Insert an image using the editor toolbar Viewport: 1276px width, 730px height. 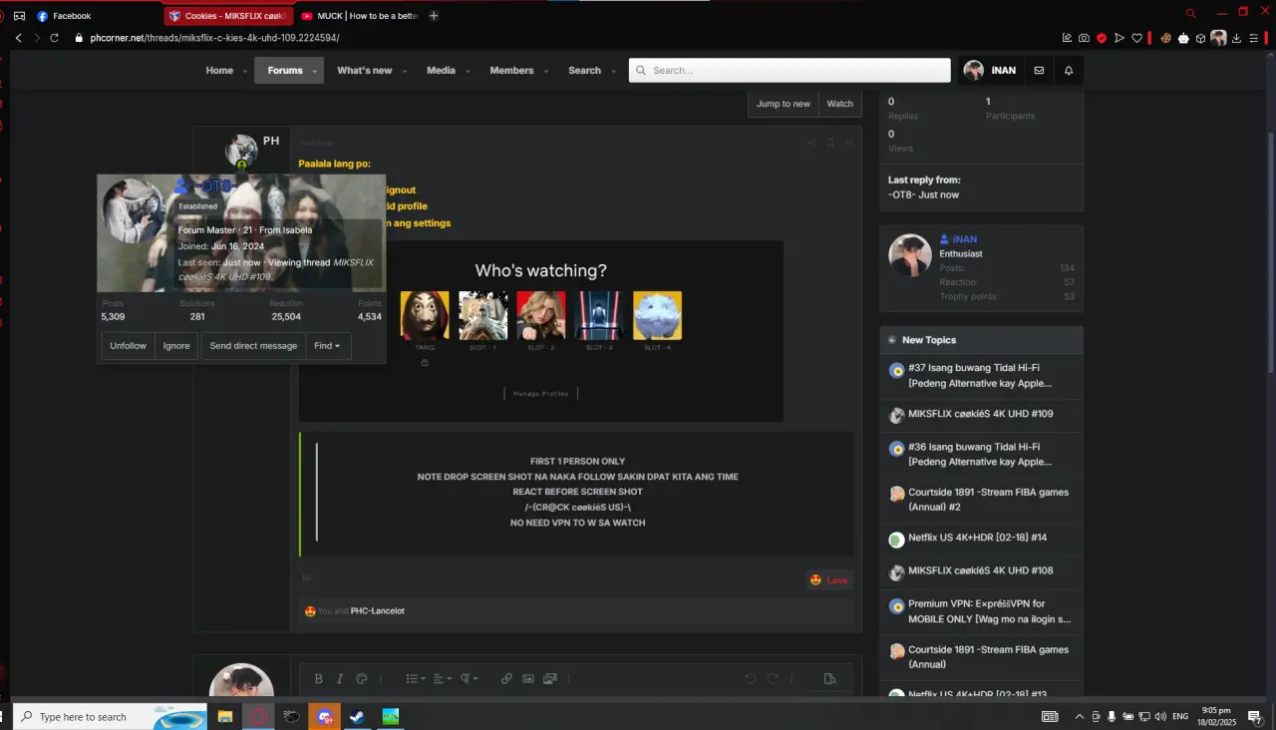[528, 679]
